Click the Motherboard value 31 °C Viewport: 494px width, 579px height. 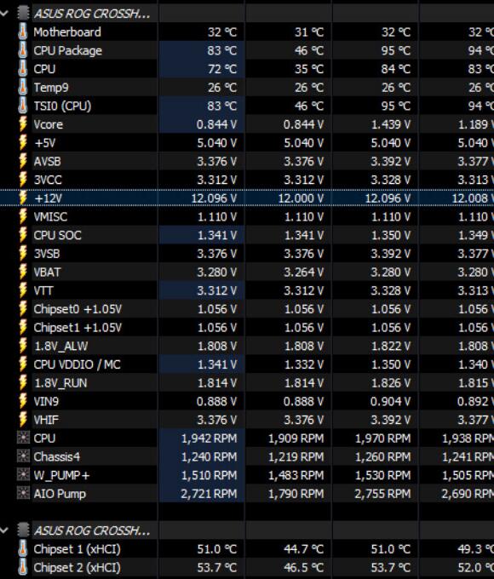[x=309, y=32]
